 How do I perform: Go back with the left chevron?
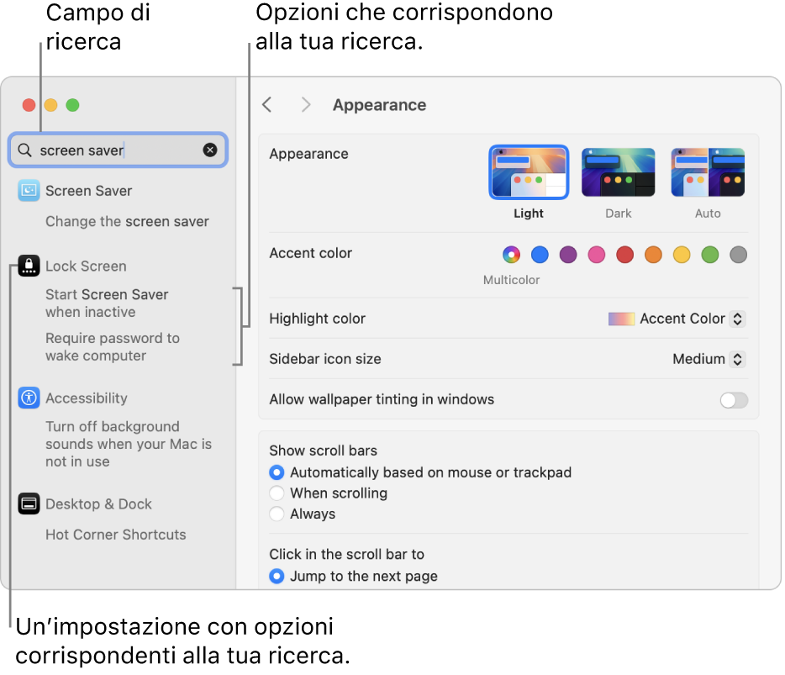coord(267,105)
